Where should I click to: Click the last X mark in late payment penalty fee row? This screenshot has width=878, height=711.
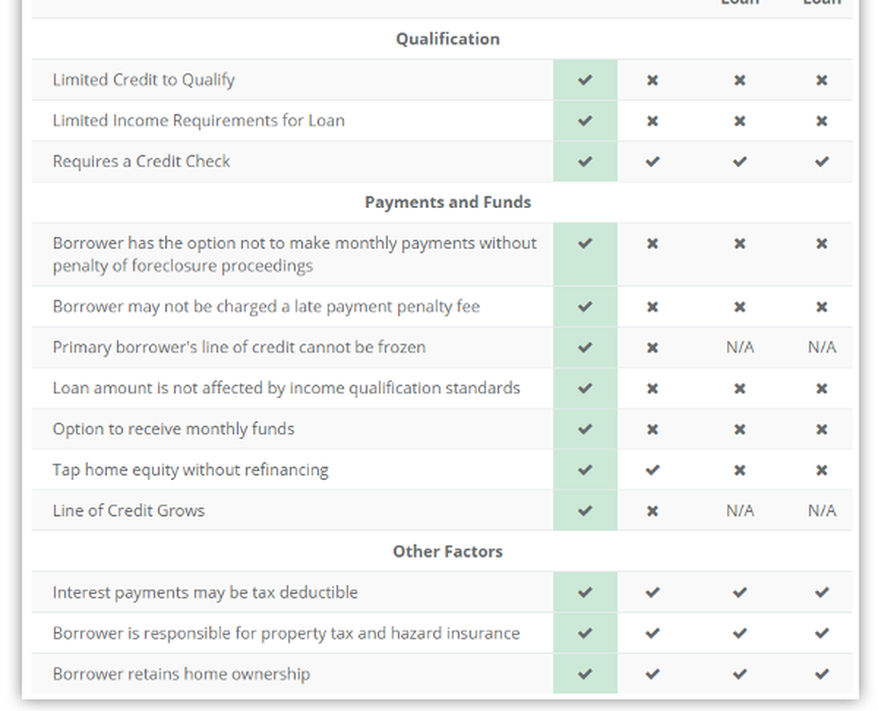click(822, 307)
